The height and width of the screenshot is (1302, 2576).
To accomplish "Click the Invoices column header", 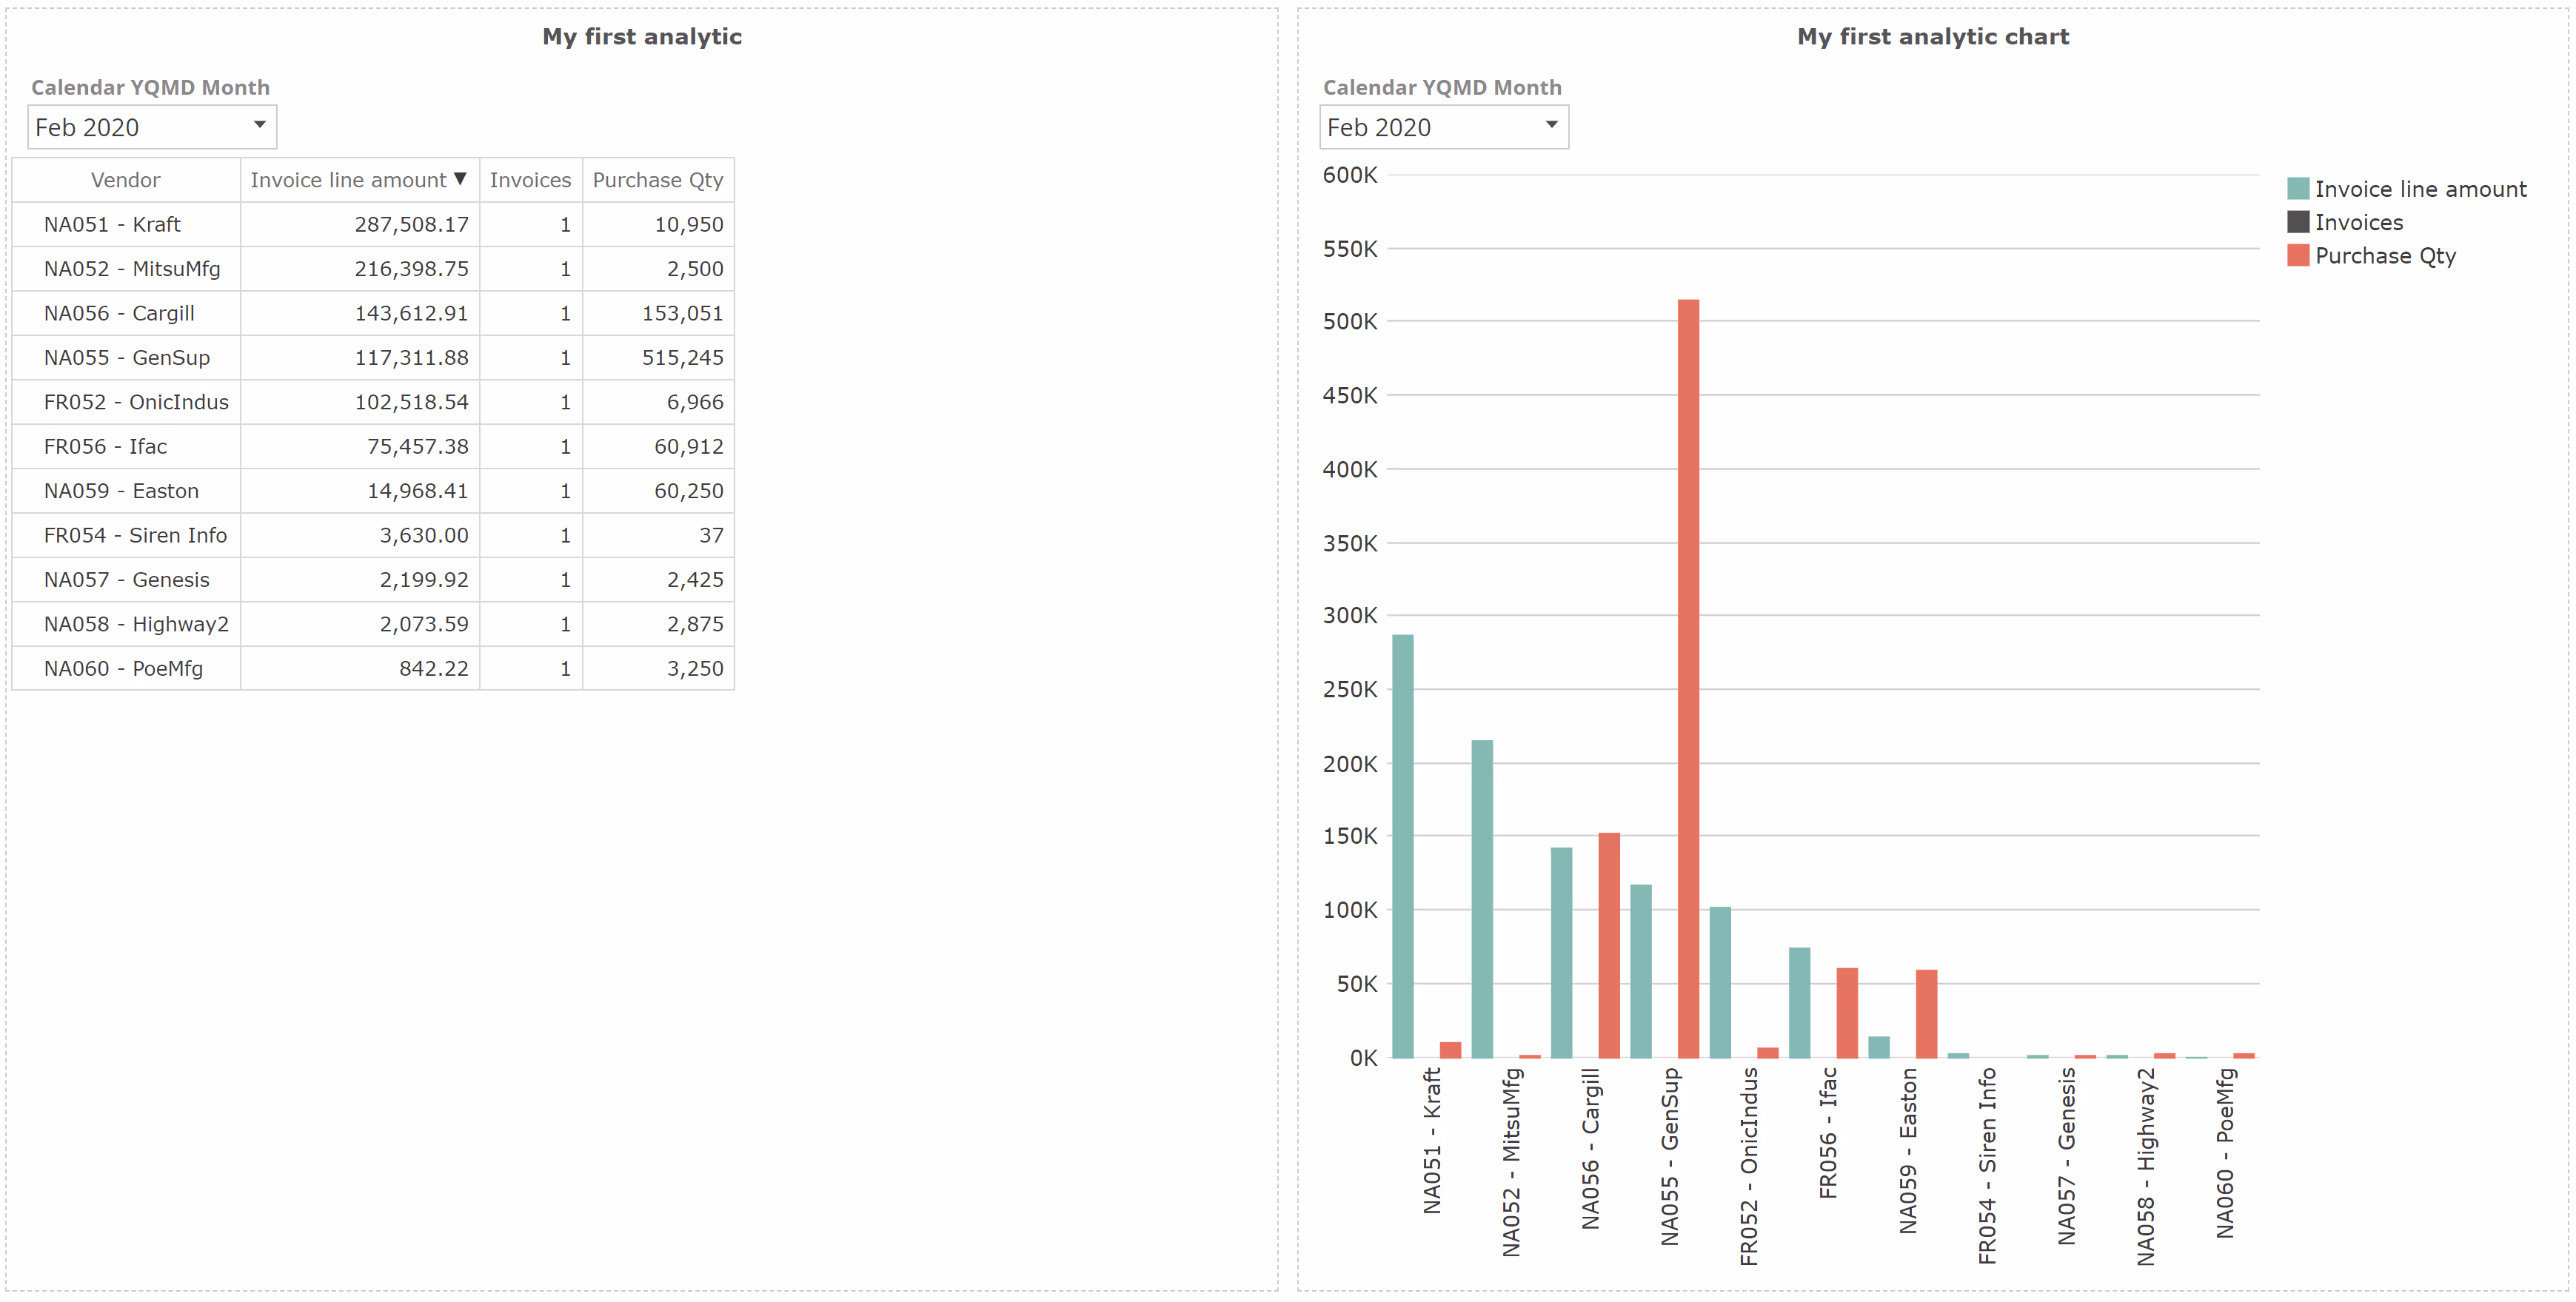I will coord(530,180).
